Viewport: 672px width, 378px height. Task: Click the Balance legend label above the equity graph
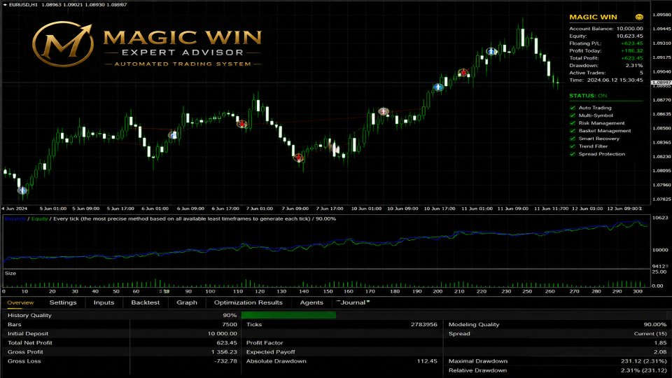(15, 219)
